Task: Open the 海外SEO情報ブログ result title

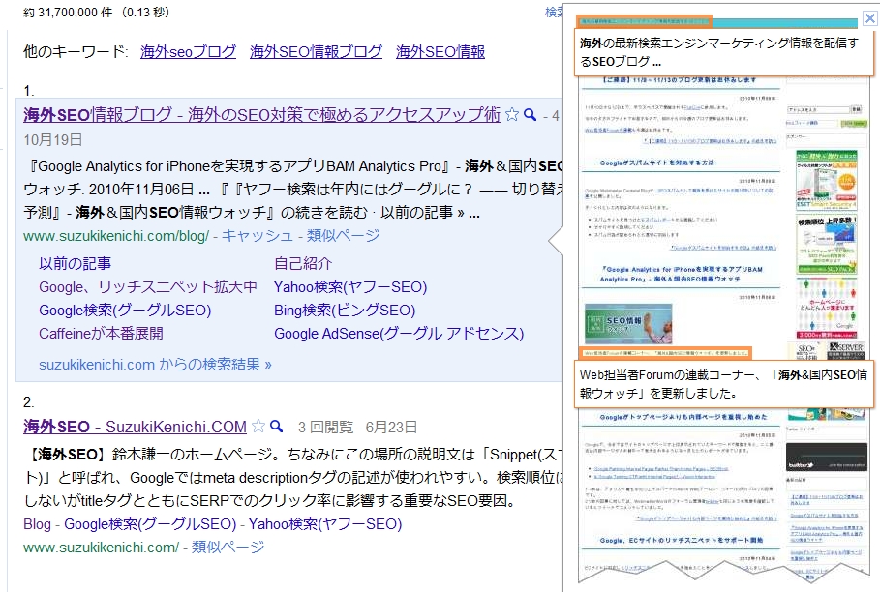Action: pyautogui.click(x=261, y=115)
